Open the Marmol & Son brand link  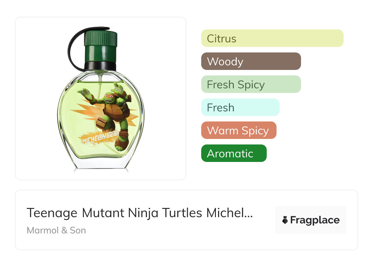pyautogui.click(x=56, y=230)
